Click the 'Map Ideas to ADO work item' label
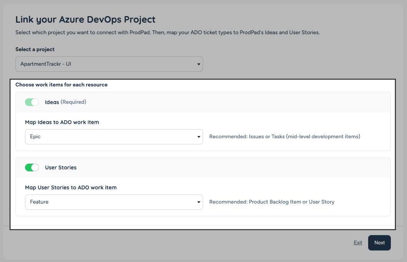This screenshot has height=262, width=407. click(x=62, y=122)
